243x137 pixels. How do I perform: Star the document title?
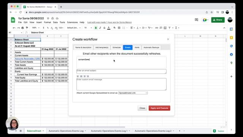coord(48,18)
